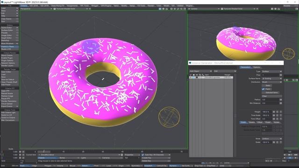The image size is (299, 168).
Task: Toggle the Auto Key checkbox
Action: (x=143, y=155)
